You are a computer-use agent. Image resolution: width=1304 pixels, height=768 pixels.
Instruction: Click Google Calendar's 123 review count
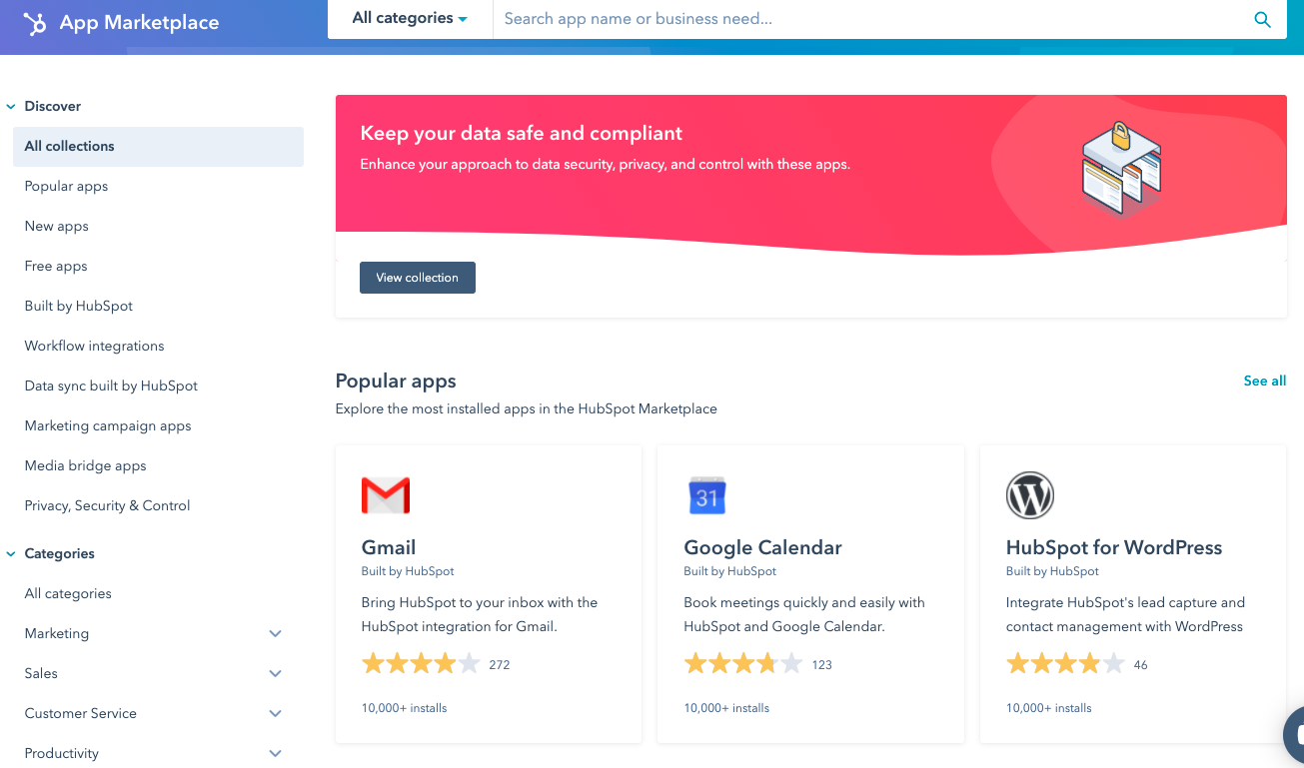tap(822, 664)
